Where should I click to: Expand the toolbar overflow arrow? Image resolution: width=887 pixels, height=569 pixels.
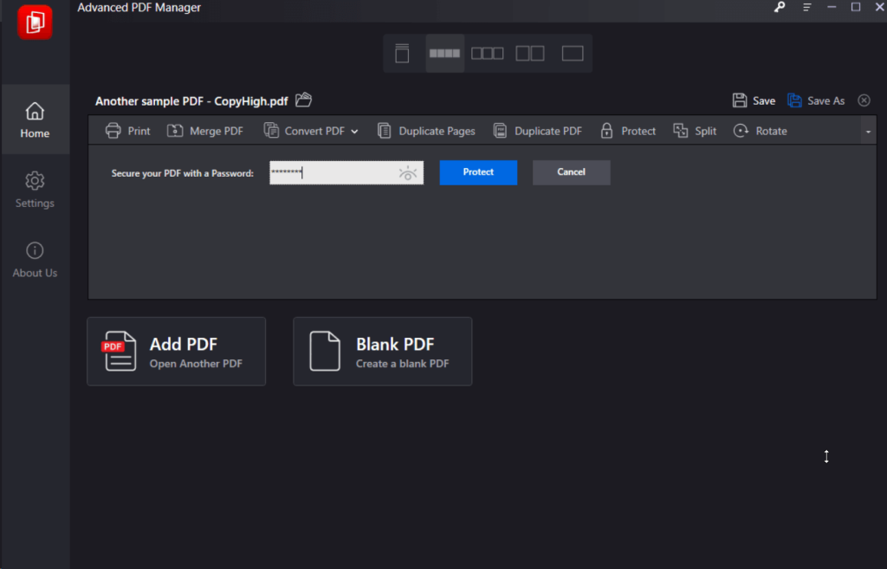coord(868,132)
